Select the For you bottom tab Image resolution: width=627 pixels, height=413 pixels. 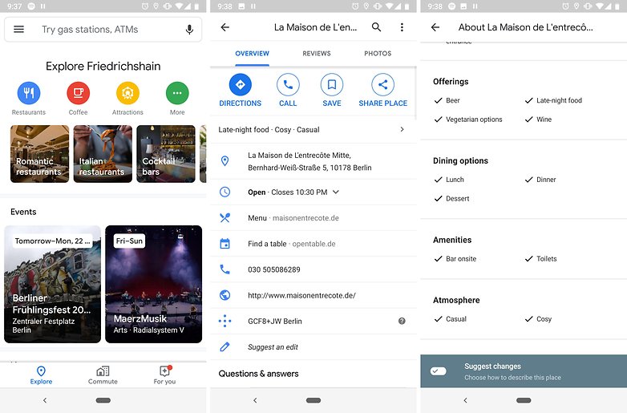[164, 375]
